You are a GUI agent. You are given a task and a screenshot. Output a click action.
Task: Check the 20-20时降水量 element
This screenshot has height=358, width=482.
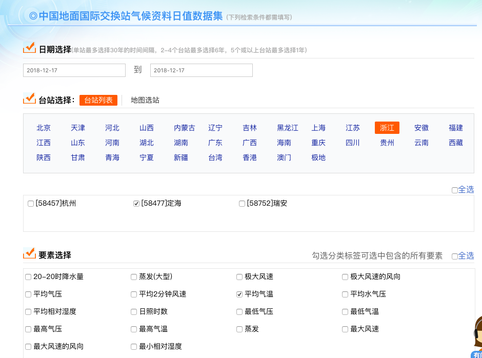(x=28, y=276)
